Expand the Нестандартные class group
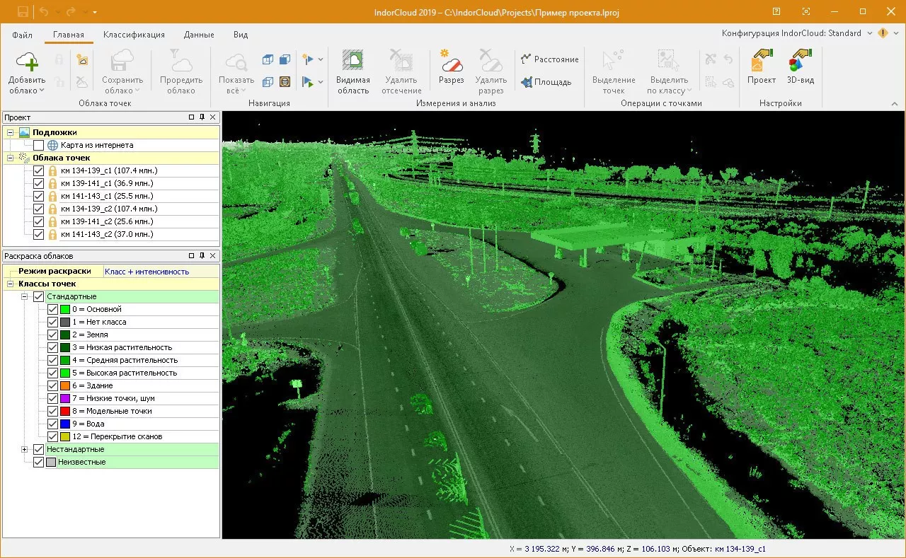Image resolution: width=906 pixels, height=558 pixels. click(25, 449)
